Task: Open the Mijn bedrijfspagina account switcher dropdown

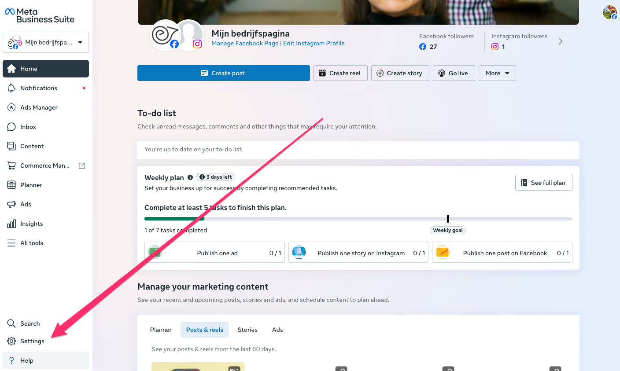Action: (46, 42)
